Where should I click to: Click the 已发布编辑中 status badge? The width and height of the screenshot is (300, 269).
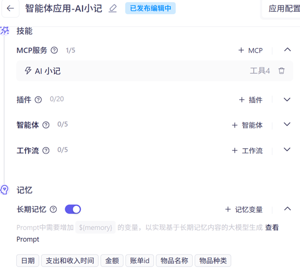[150, 8]
